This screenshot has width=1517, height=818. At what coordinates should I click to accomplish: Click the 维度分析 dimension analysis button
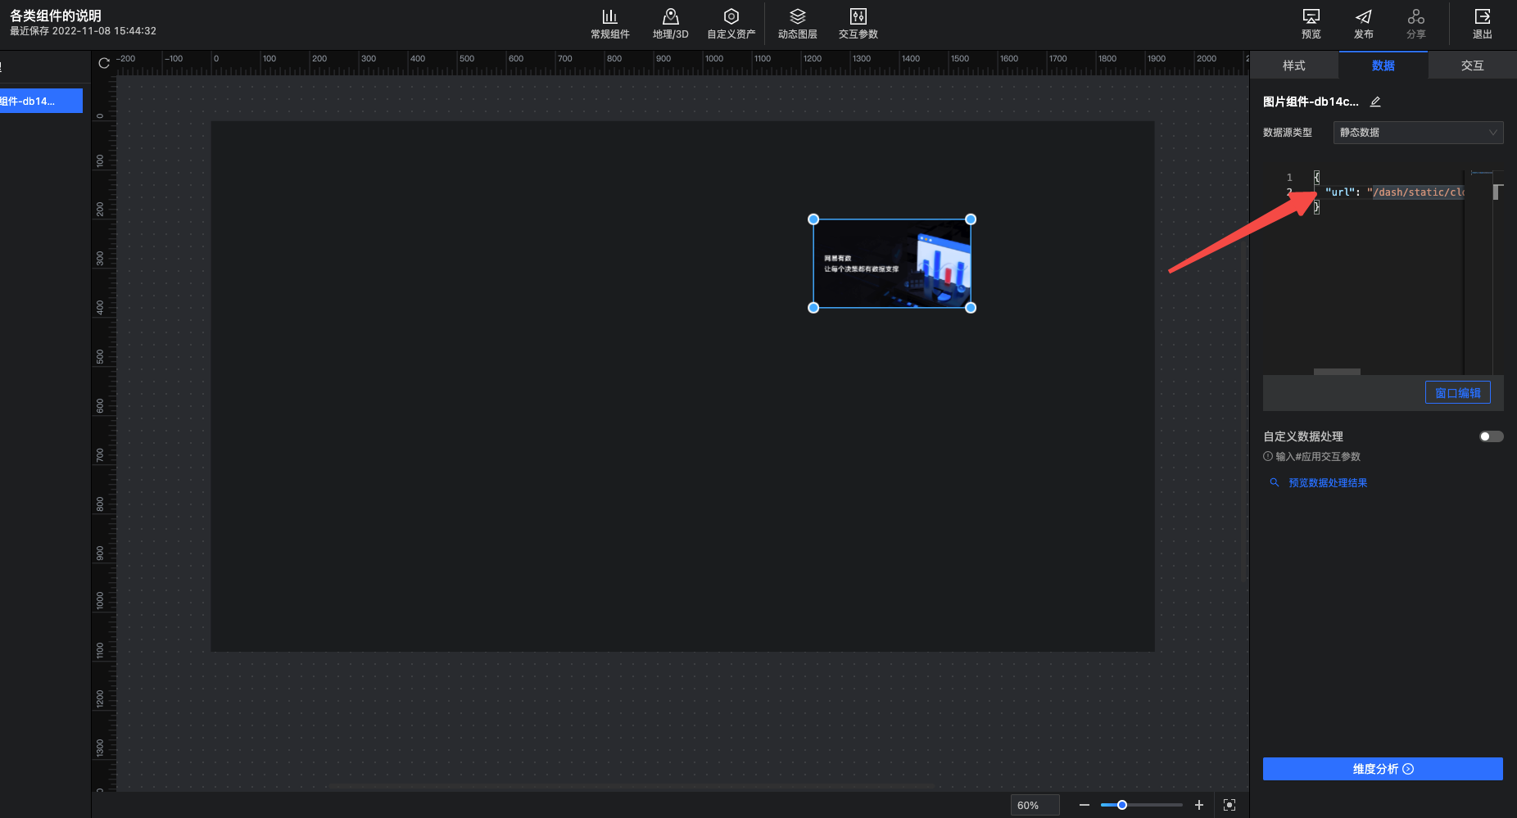point(1382,769)
